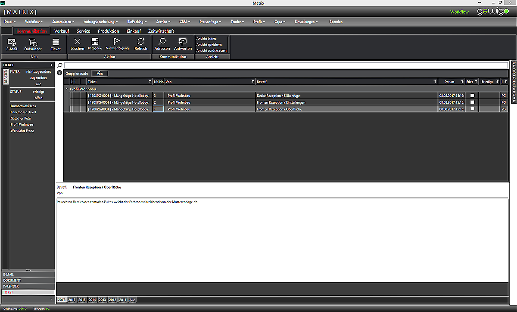Click the Von grouping chip
The height and width of the screenshot is (312, 517).
[x=100, y=74]
